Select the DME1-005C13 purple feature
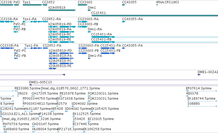This screenshot has height=133, width=218. click(x=123, y=85)
